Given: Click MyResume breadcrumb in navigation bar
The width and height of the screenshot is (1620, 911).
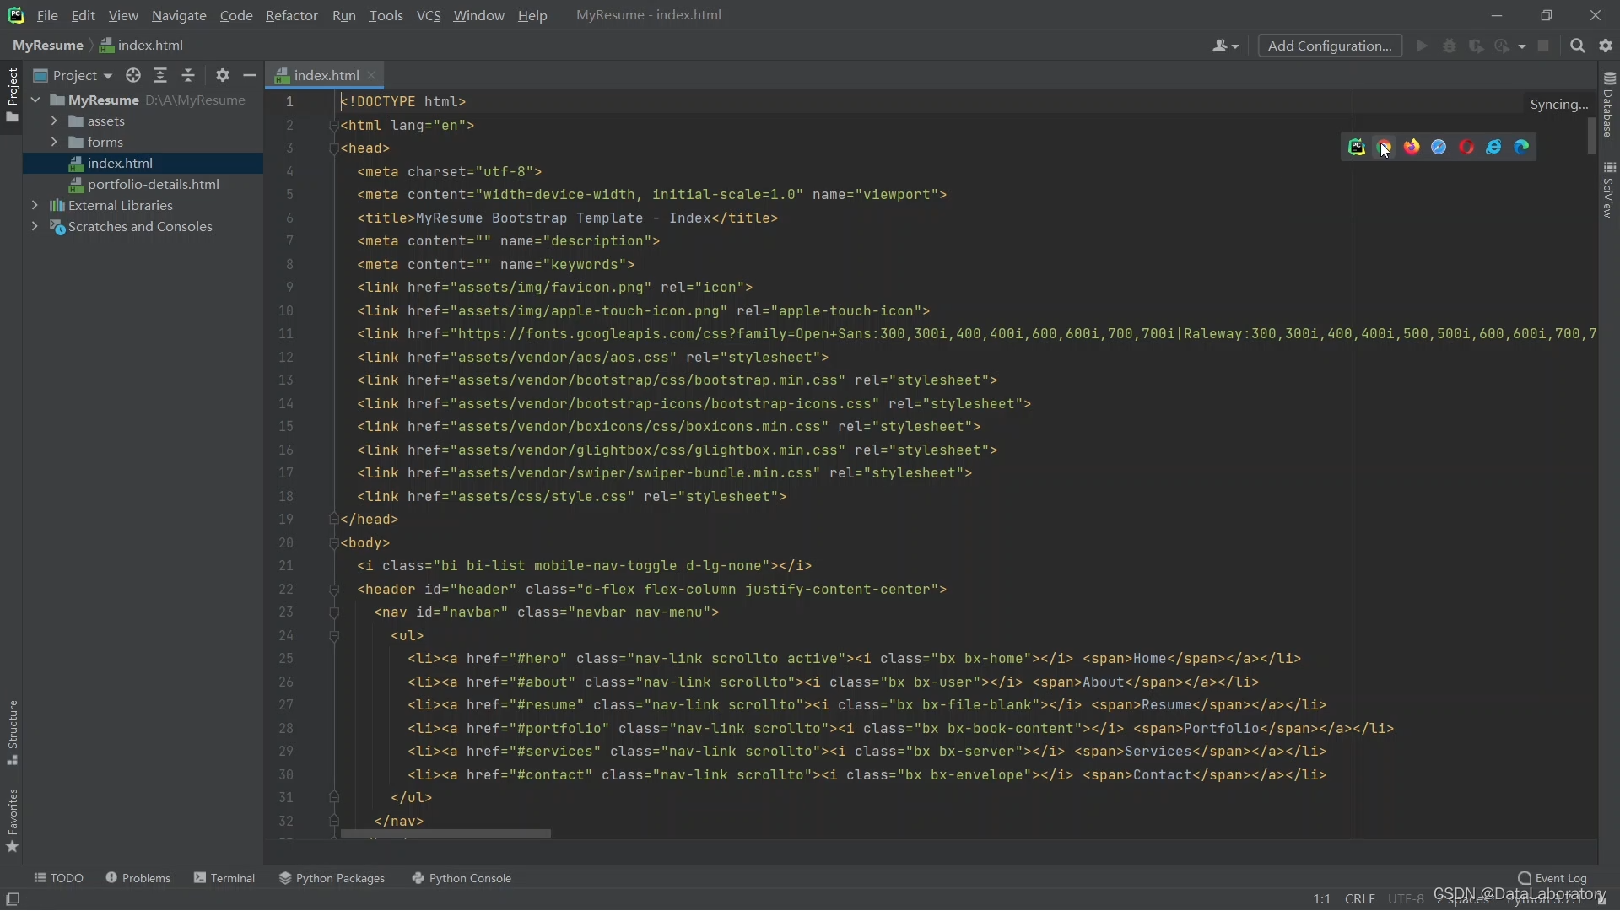Looking at the screenshot, I should pos(47,46).
